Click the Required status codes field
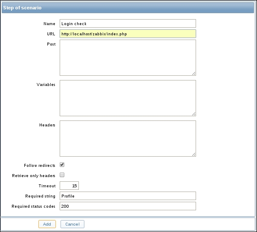257x232 pixels. tap(127, 206)
